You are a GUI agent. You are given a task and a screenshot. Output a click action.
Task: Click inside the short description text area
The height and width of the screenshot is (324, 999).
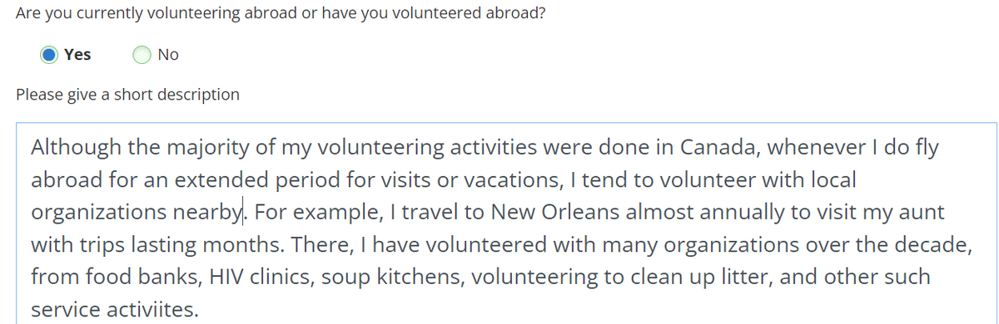[506, 224]
